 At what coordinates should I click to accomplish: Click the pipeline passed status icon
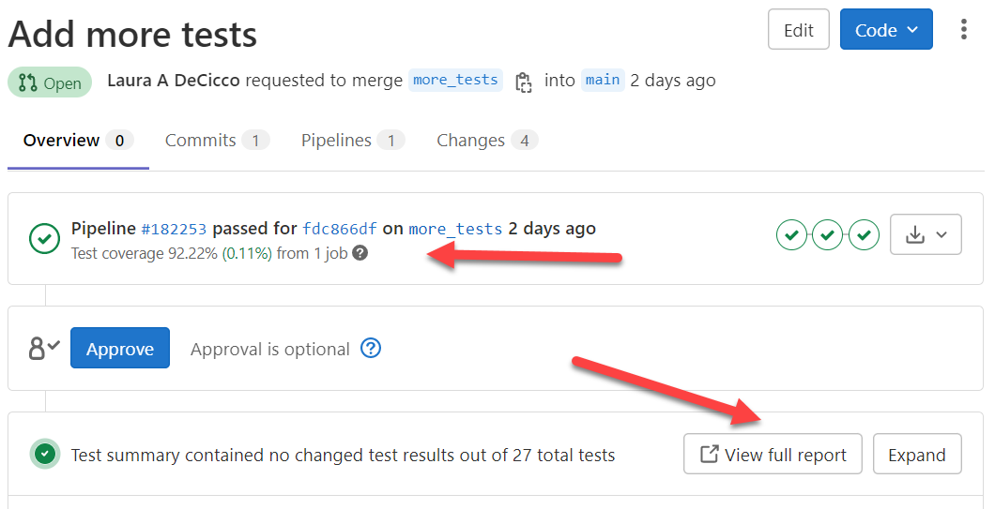click(x=44, y=238)
